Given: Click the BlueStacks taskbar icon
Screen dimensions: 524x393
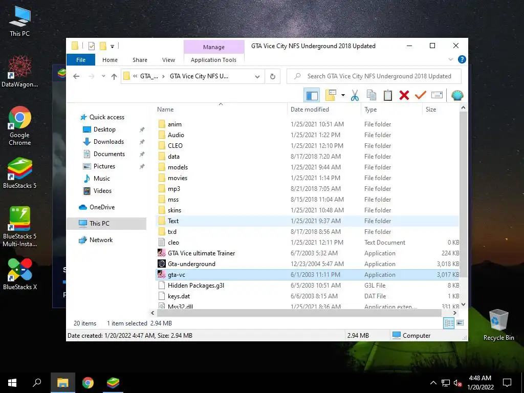Looking at the screenshot, I should click(113, 383).
